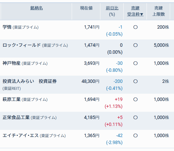Viewport: 174px width, 151px height.
Task: Click the 48,300円 price cell
Action: [x=90, y=81]
